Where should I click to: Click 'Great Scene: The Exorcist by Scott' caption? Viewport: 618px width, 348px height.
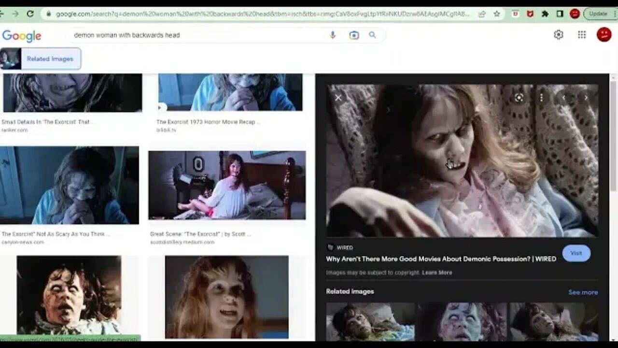point(200,234)
